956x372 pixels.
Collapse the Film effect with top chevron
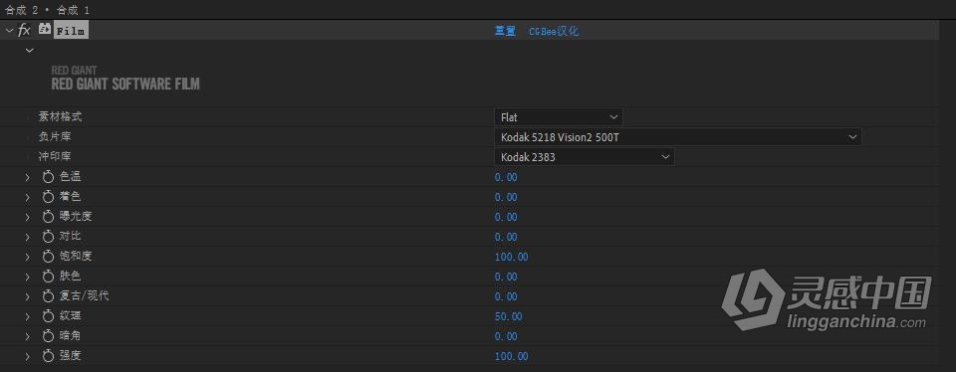(9, 30)
